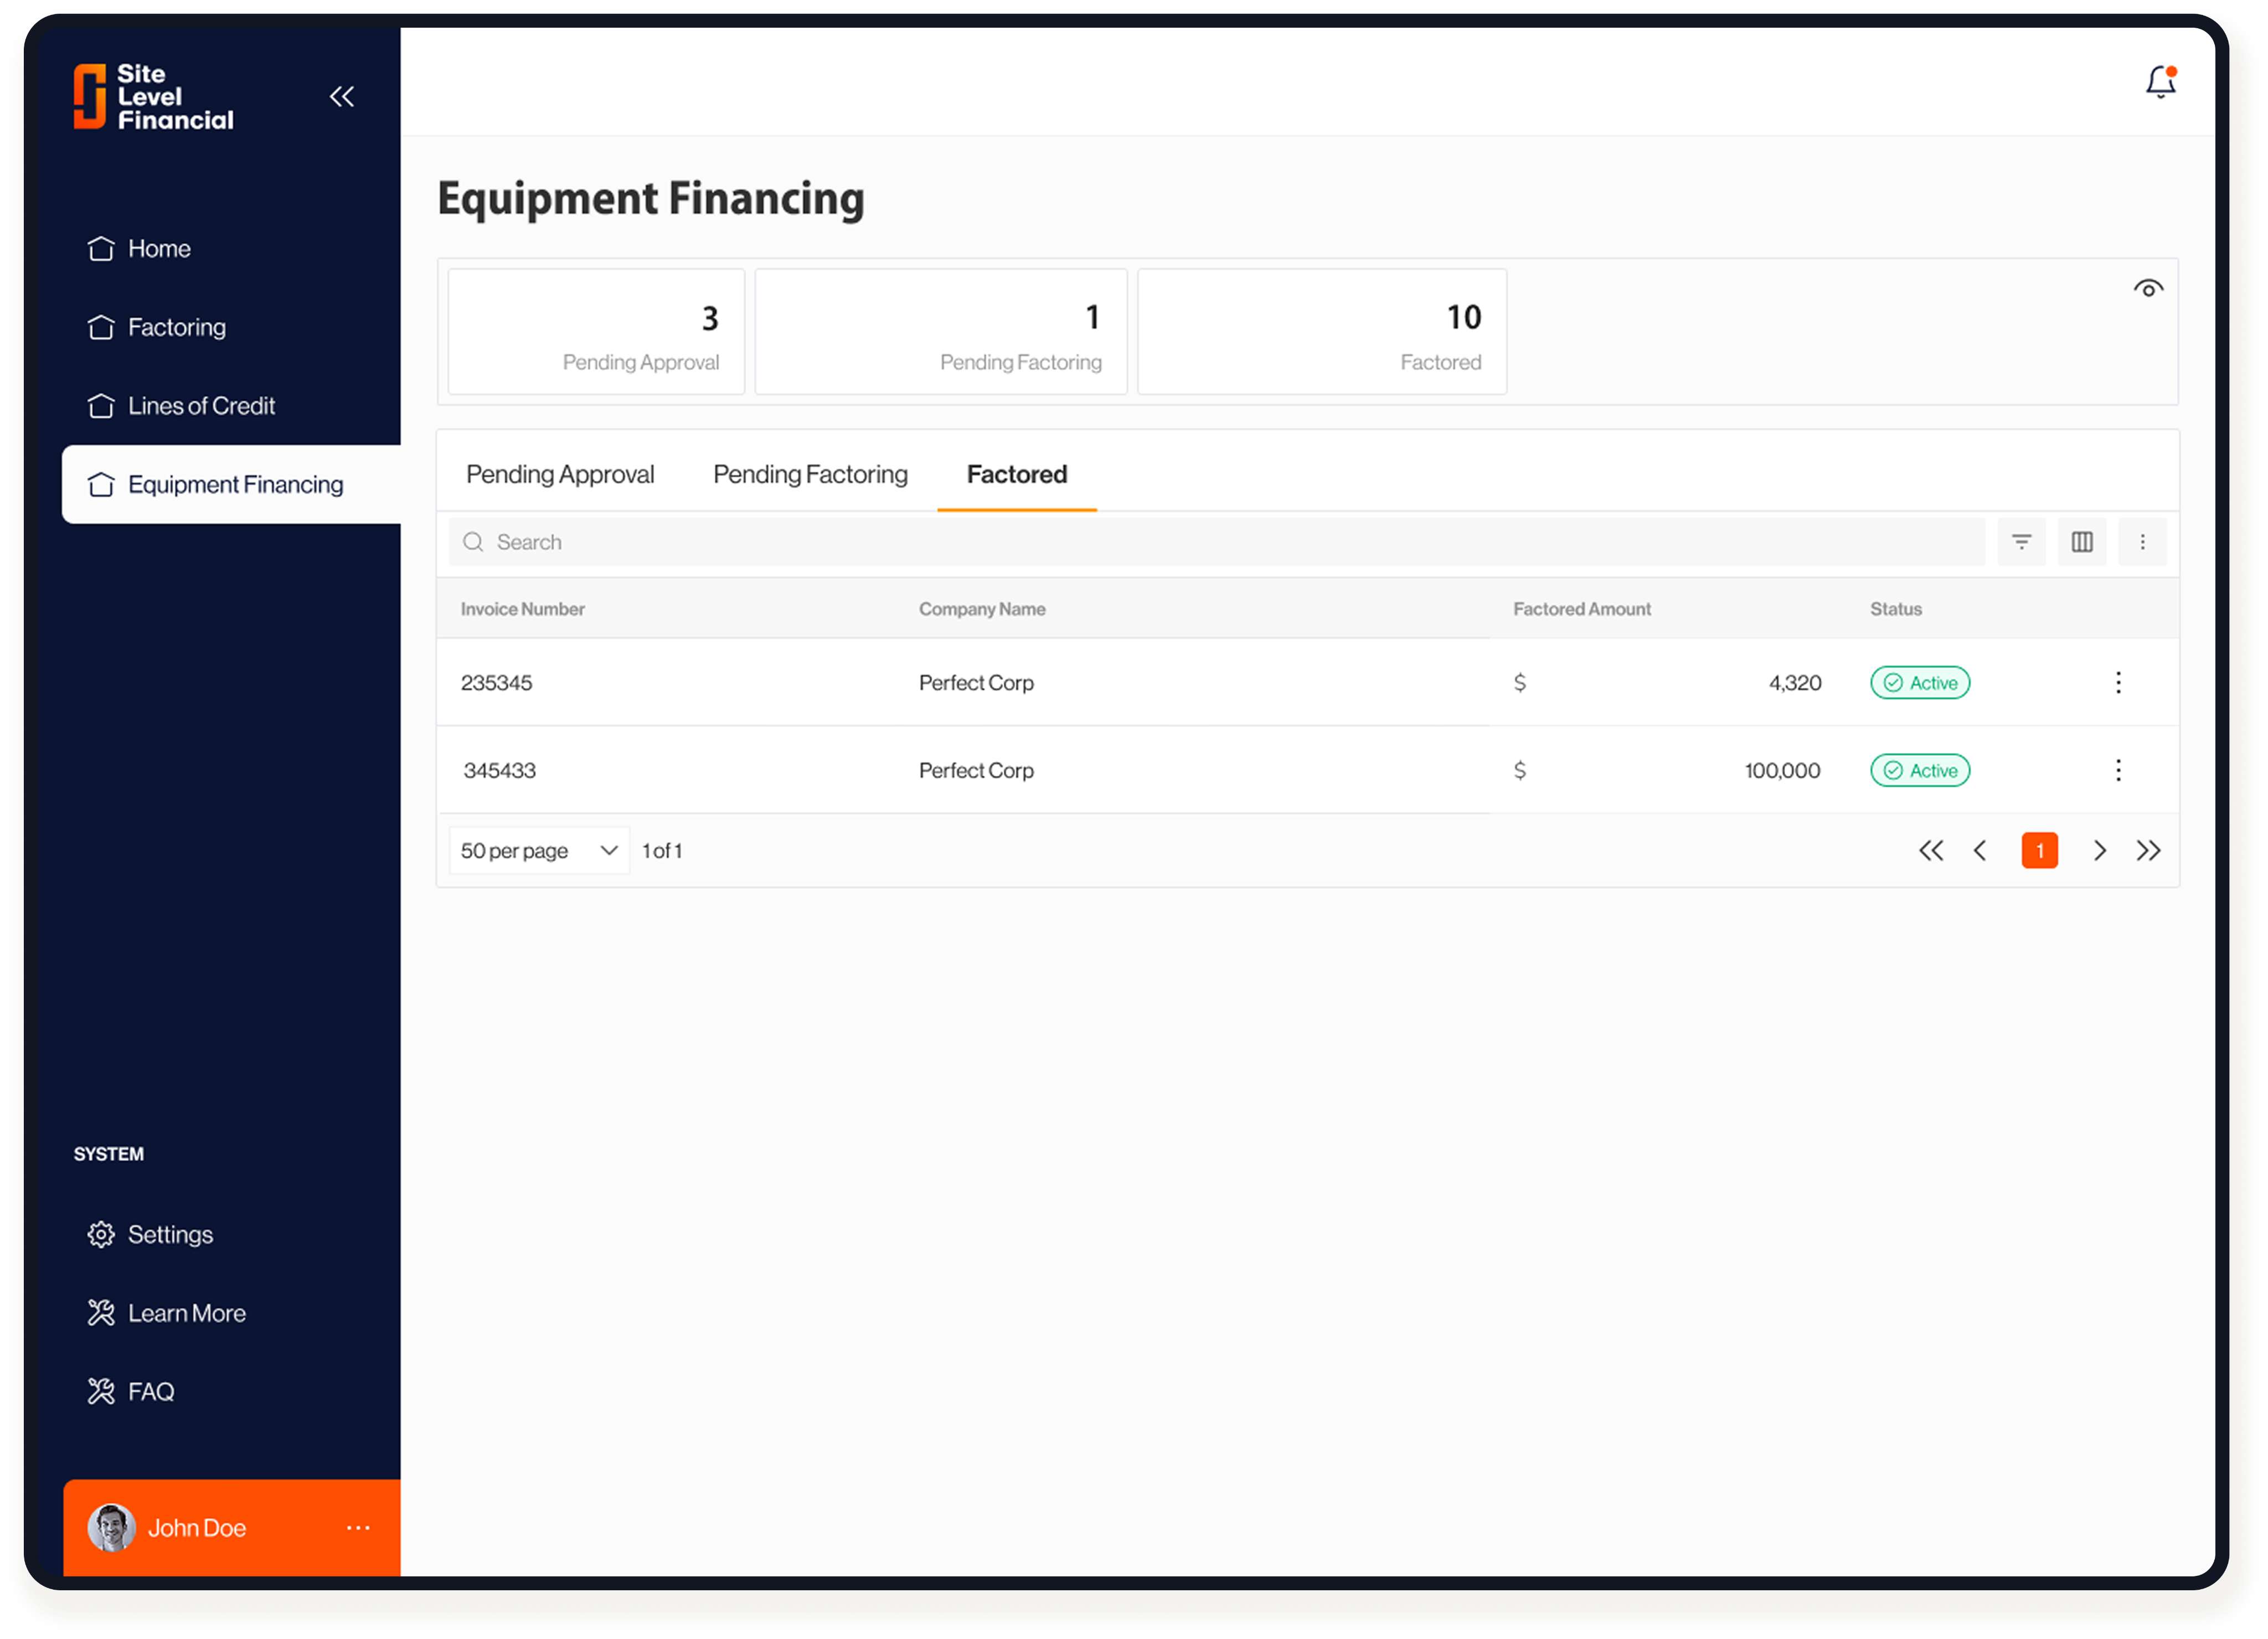
Task: Click the Settings gear icon
Action: click(101, 1234)
